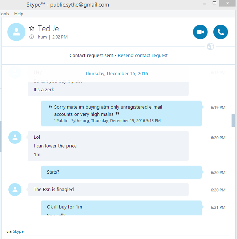Toggle the favorite star next to Ted Je
Viewport: 237px width, 239px height.
[32, 28]
